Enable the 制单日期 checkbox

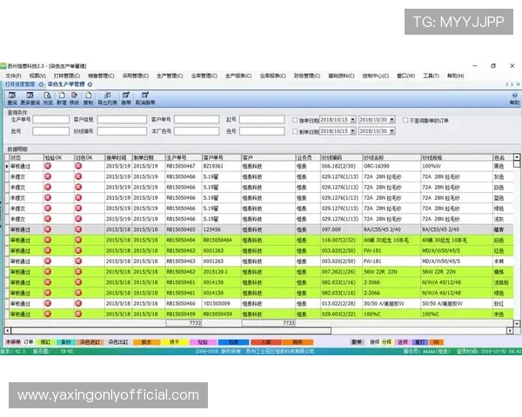tap(294, 131)
